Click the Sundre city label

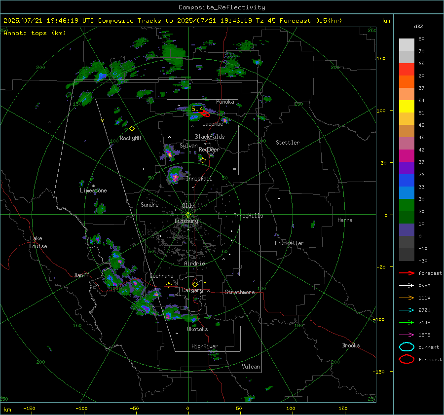click(149, 205)
